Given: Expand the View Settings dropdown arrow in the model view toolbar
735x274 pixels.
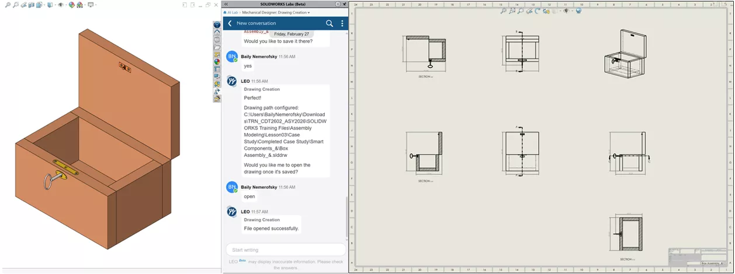Looking at the screenshot, I should 96,5.
